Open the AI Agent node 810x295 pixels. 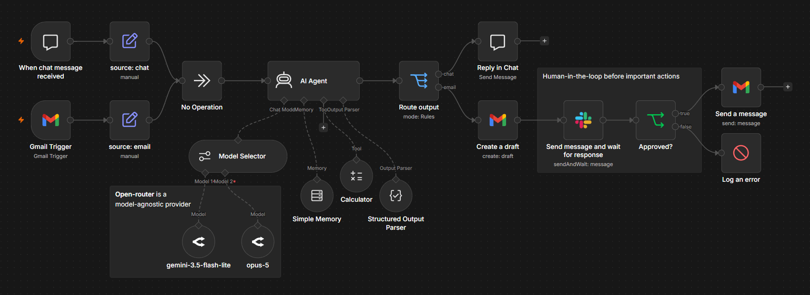click(x=314, y=81)
